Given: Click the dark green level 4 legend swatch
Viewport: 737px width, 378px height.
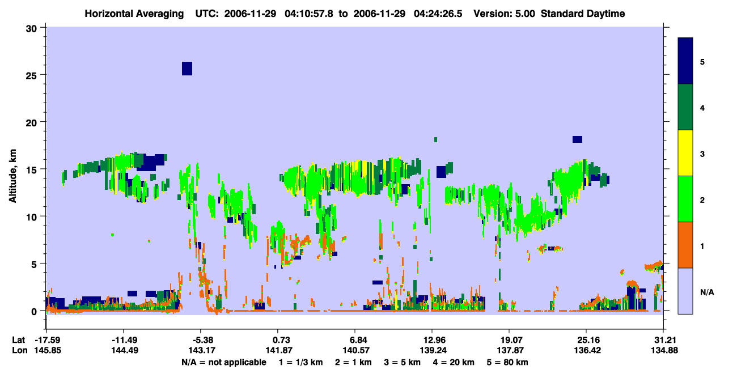Looking at the screenshot, I should click(685, 107).
